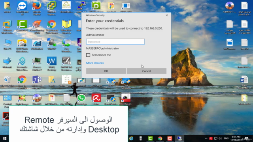253x142 pixels.
Task: Switch to Chrome on the taskbar
Action: coord(160,138)
